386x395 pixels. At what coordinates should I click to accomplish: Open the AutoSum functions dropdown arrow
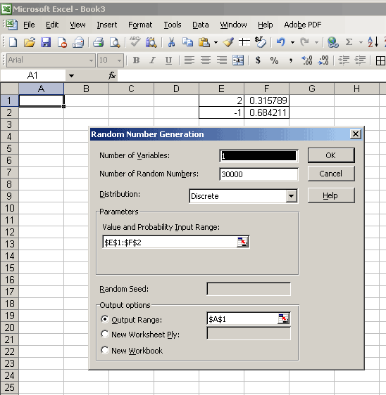(361, 42)
